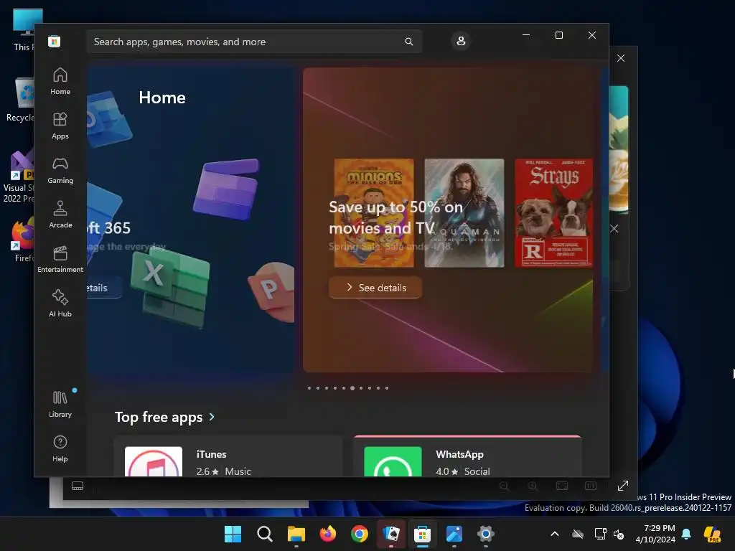Open the Photos app on taskbar
Screen dimensions: 735x551
454,534
